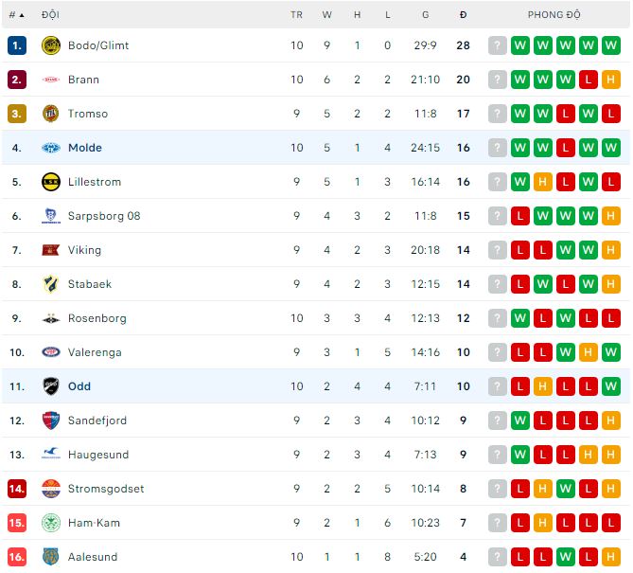Click the Molde team logo

coord(51,148)
